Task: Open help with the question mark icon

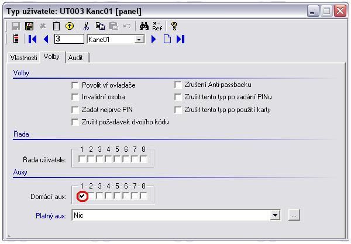Action: coord(174,26)
